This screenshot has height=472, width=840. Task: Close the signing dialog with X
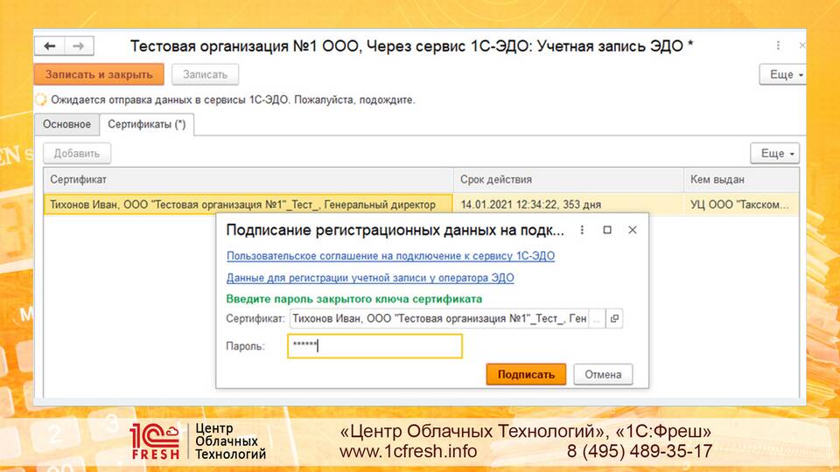(x=632, y=230)
